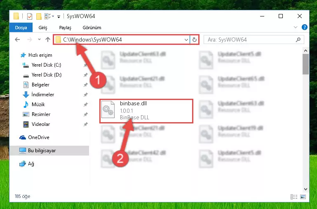The width and height of the screenshot is (317, 209).
Task: Open recent locations dropdown arrow
Action: point(40,39)
